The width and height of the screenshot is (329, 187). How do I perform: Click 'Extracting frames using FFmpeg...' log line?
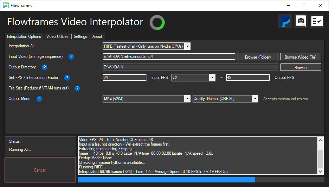pos(107,149)
